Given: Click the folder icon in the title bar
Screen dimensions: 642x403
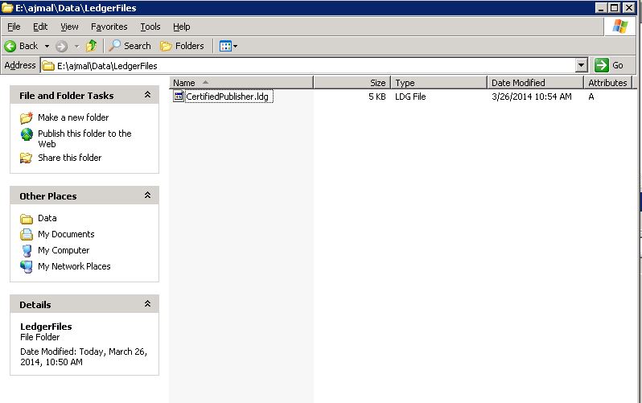Looking at the screenshot, I should pos(7,8).
